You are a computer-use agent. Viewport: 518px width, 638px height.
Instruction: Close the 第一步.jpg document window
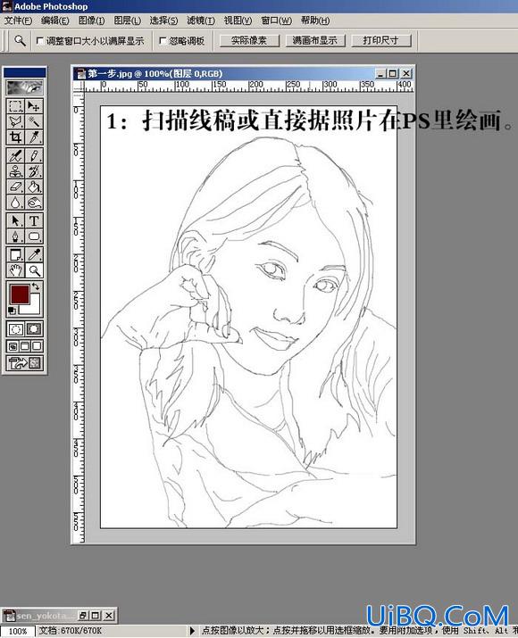pyautogui.click(x=406, y=74)
